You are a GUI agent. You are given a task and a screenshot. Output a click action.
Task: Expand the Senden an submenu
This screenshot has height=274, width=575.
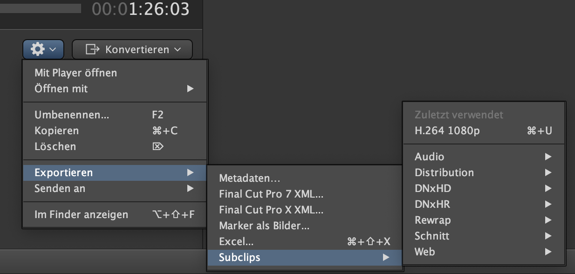coord(115,188)
